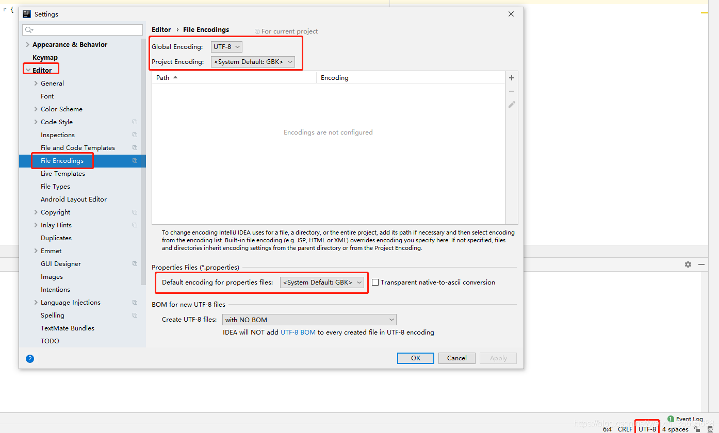Open the UTF-8 BOM link

pyautogui.click(x=298, y=332)
